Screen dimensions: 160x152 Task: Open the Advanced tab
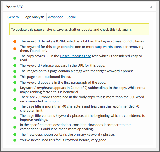(x=56, y=17)
